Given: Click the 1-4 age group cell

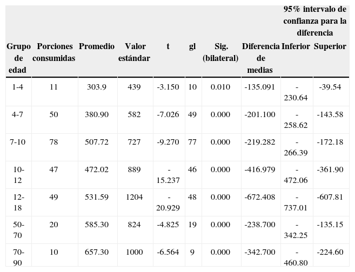Looking at the screenshot, I should click(17, 87).
